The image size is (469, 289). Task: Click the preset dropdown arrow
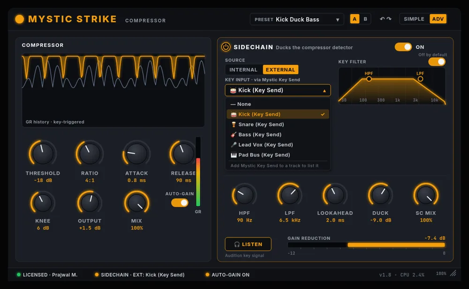(x=338, y=20)
